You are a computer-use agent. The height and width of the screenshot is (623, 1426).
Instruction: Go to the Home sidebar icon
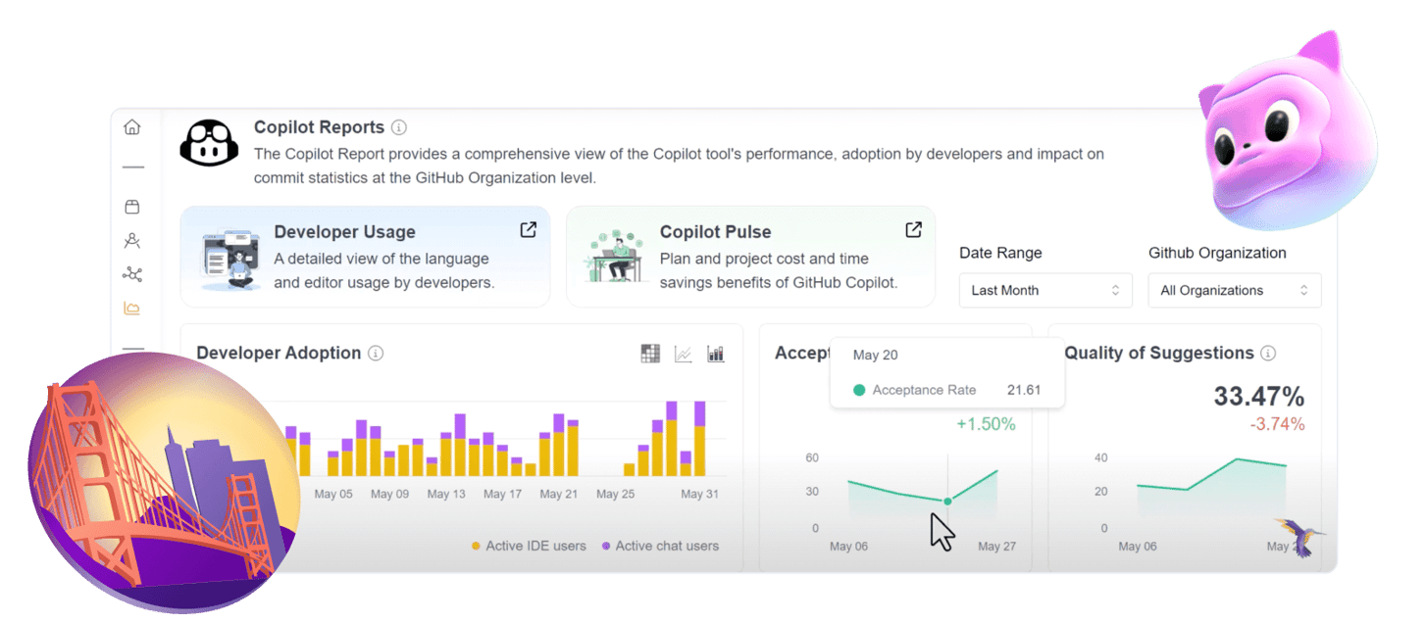(x=132, y=127)
